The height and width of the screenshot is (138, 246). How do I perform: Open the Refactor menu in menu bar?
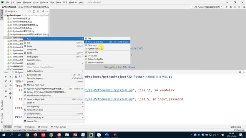point(44,2)
